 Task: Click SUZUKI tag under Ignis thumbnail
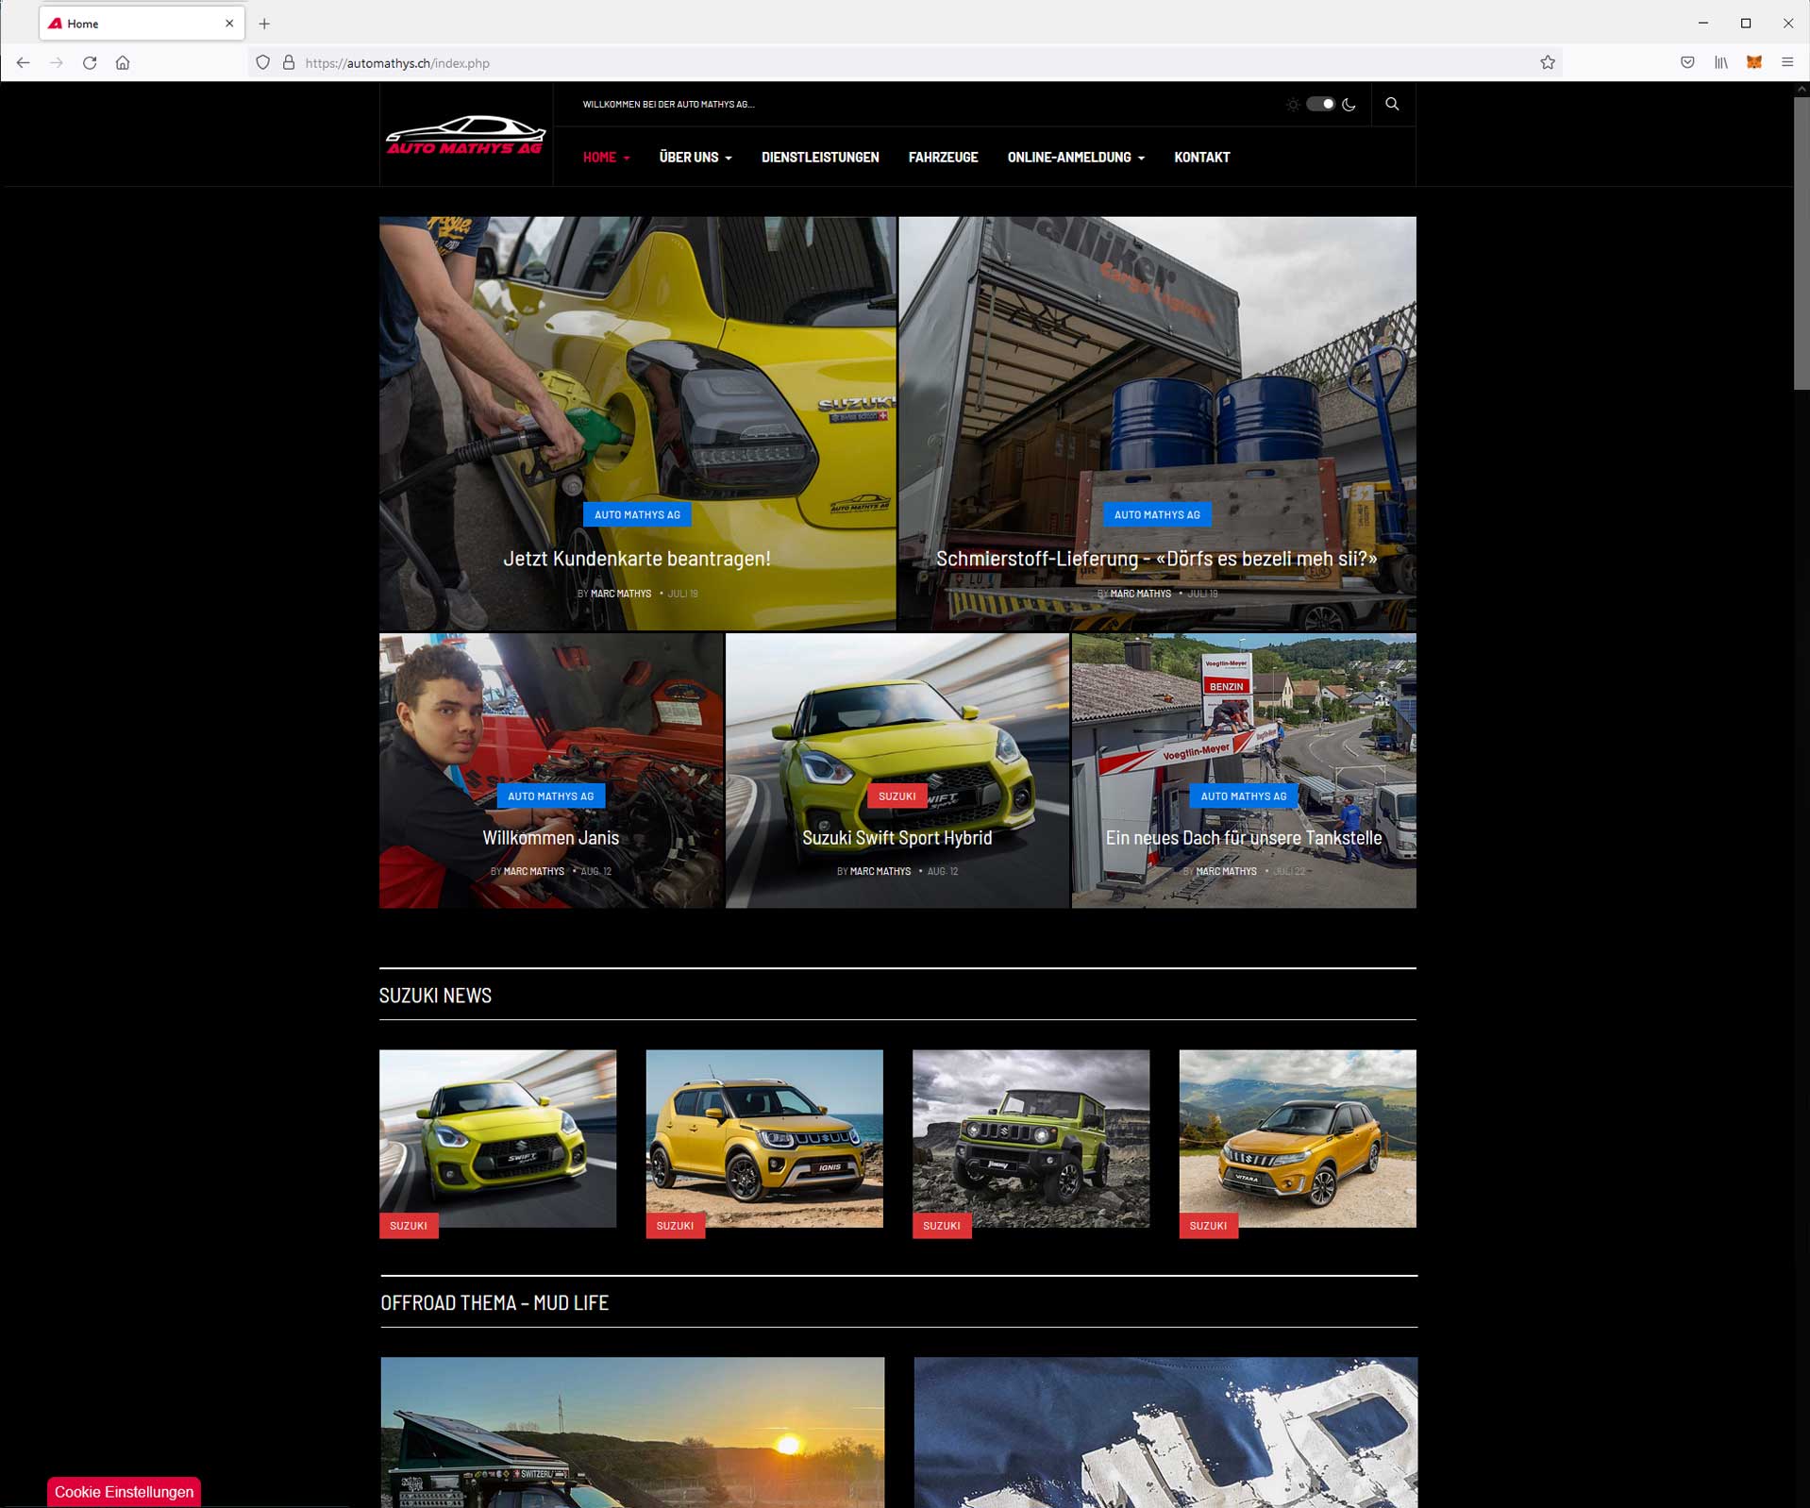click(x=675, y=1226)
